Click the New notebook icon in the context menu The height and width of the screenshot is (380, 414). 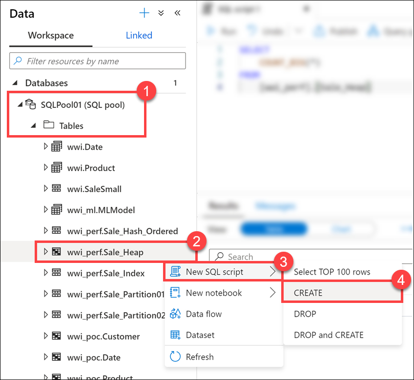point(176,293)
